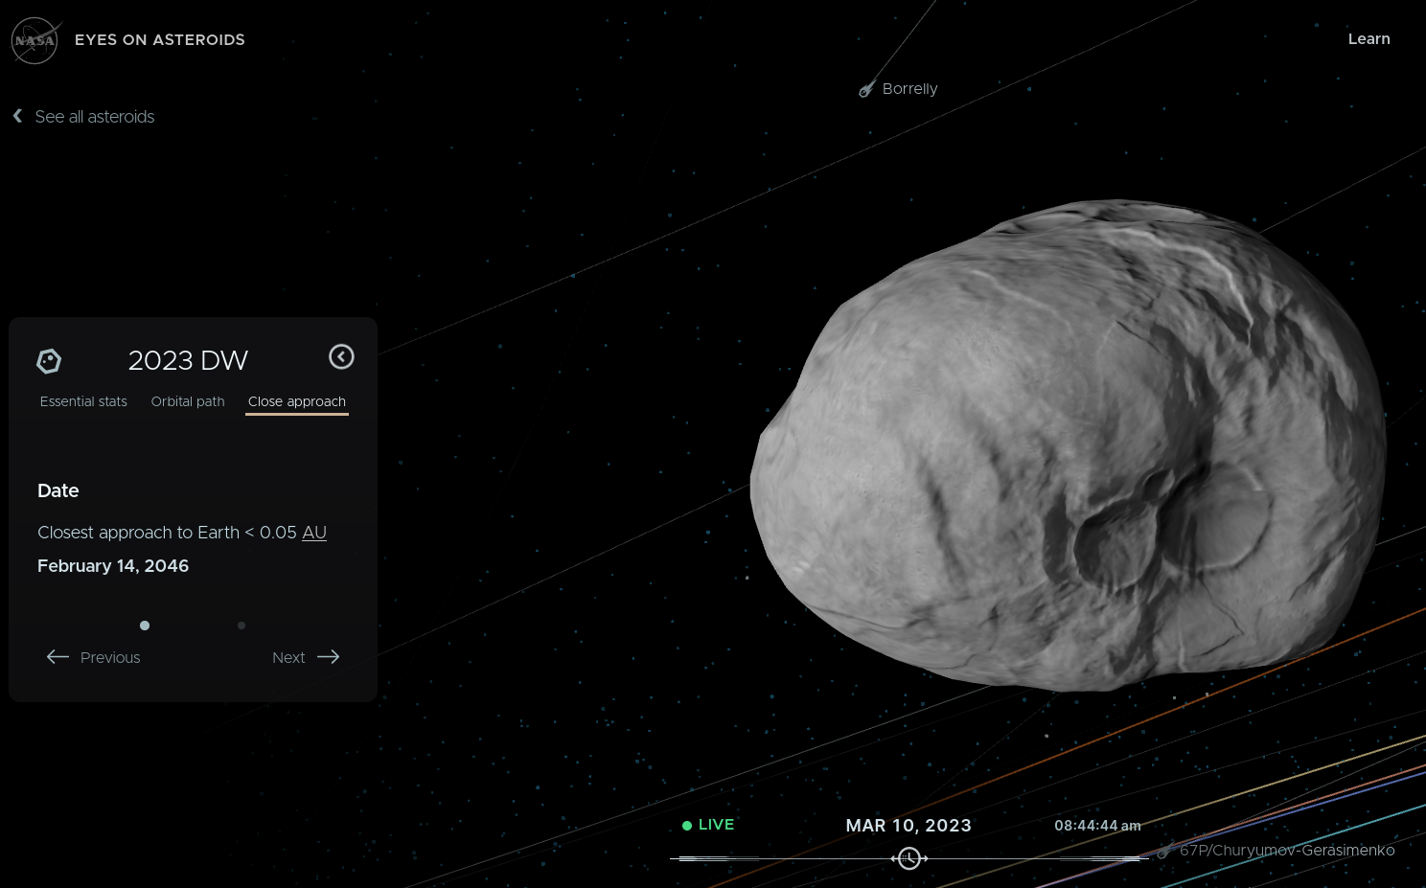Open the Learn menu

[x=1368, y=39]
